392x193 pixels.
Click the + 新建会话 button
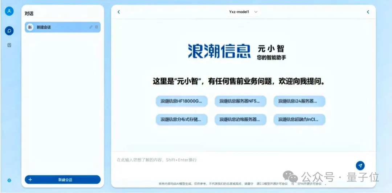pos(62,180)
